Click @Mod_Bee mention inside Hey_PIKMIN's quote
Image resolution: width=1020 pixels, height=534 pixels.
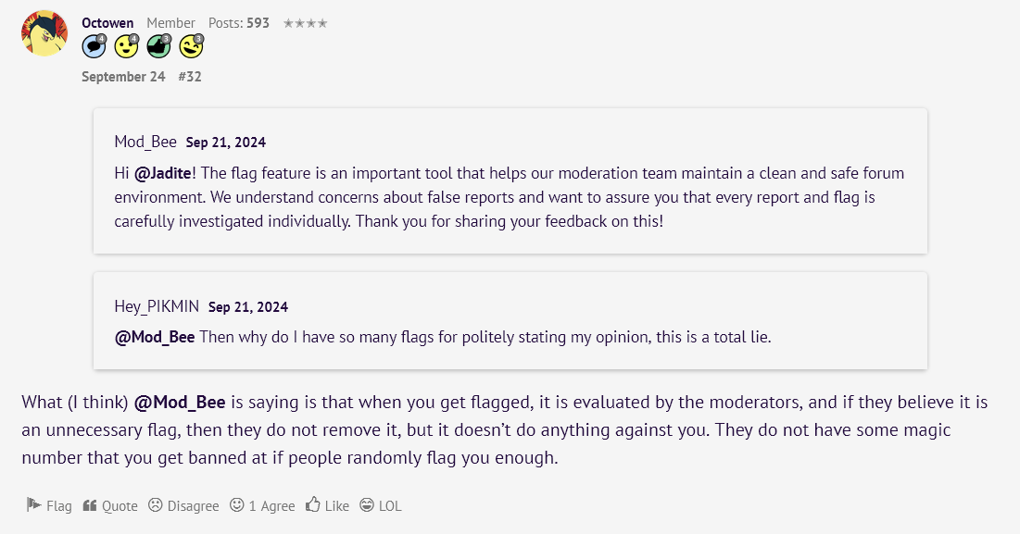click(x=155, y=337)
